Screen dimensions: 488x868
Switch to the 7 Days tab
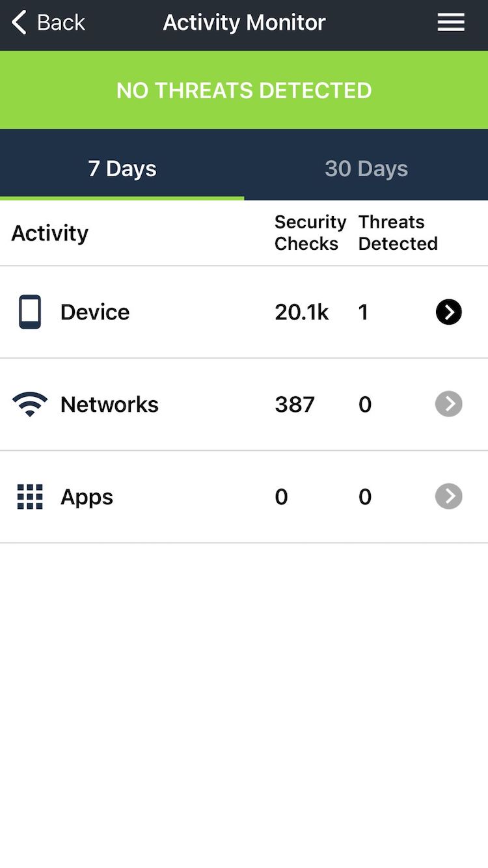(x=122, y=169)
